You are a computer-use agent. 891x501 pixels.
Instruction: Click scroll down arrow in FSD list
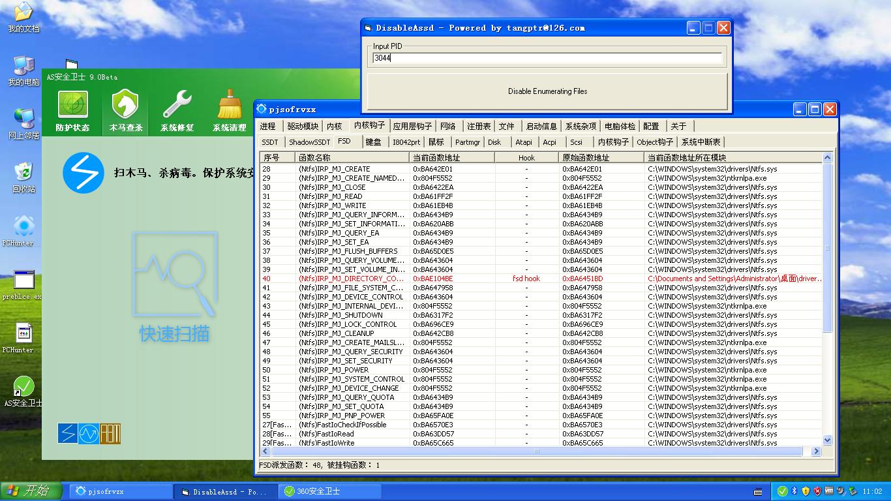pyautogui.click(x=828, y=440)
